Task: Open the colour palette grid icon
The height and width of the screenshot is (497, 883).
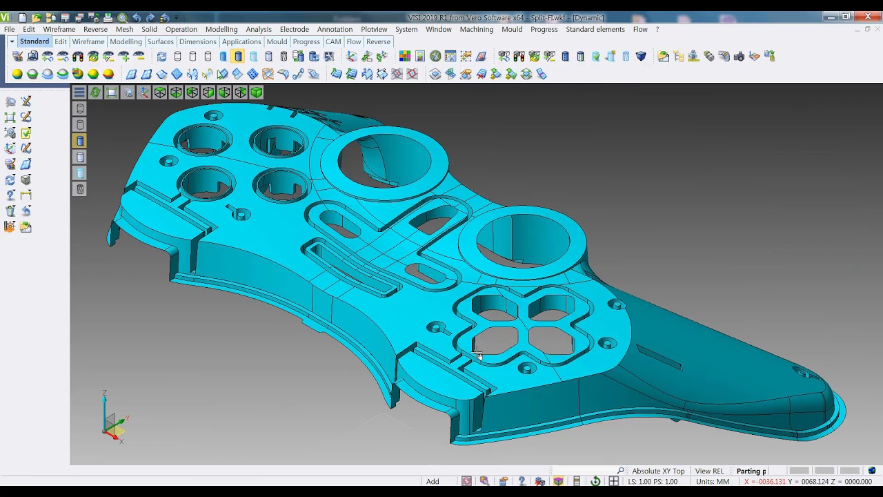Action: tap(405, 57)
